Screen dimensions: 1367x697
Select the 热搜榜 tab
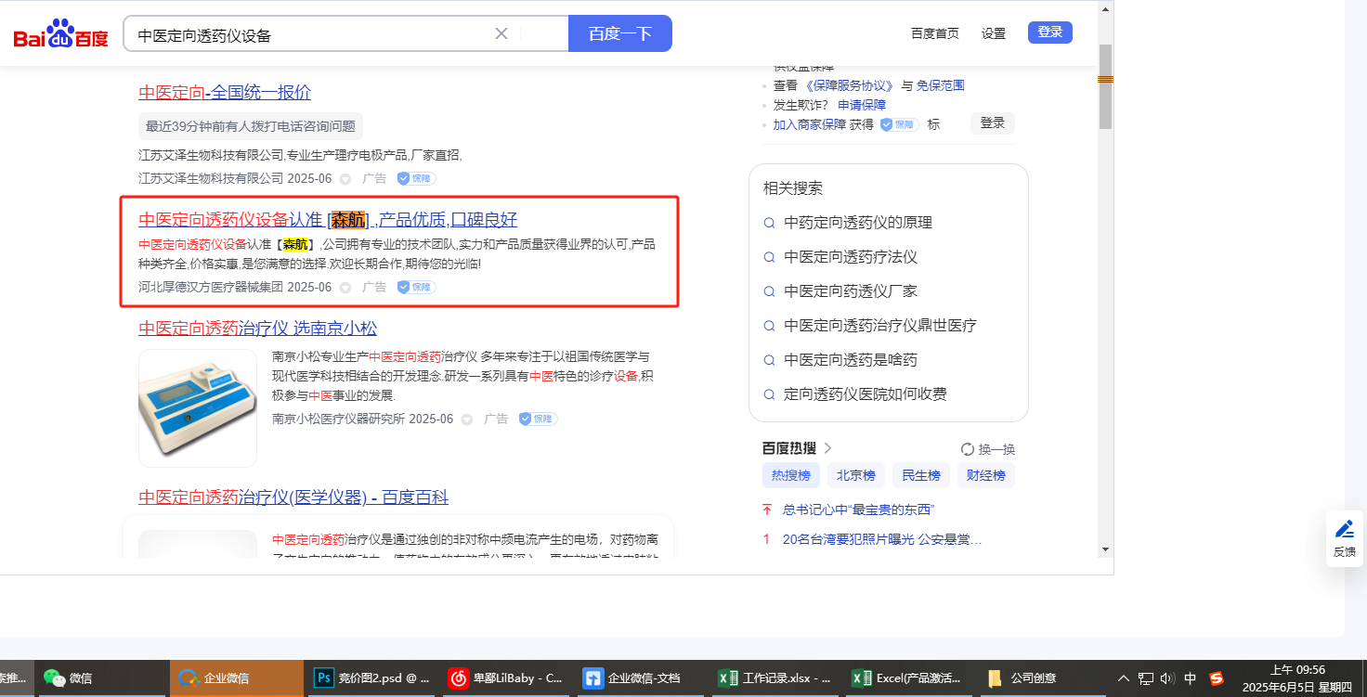(x=790, y=475)
